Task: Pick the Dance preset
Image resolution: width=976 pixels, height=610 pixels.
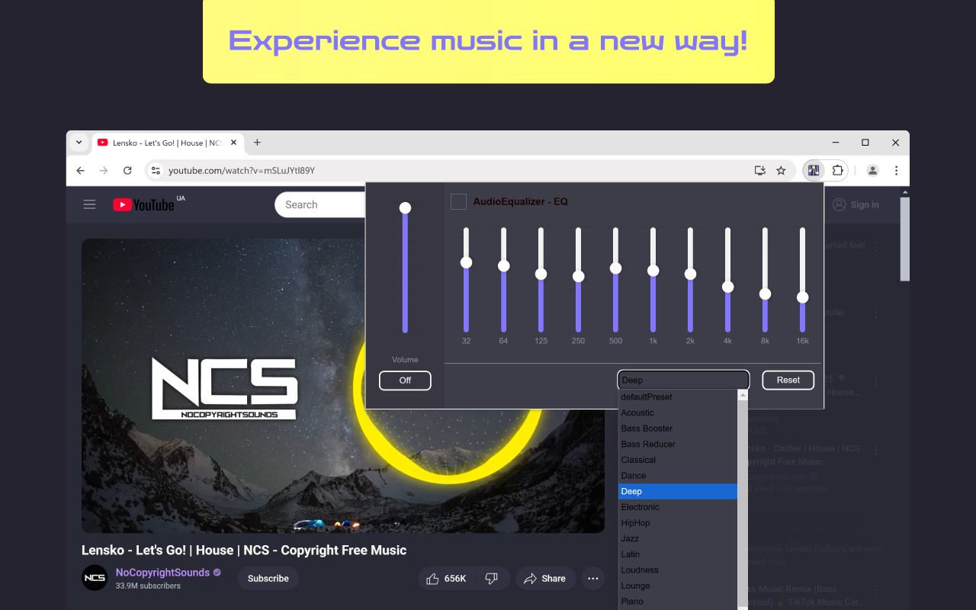Action: (678, 476)
